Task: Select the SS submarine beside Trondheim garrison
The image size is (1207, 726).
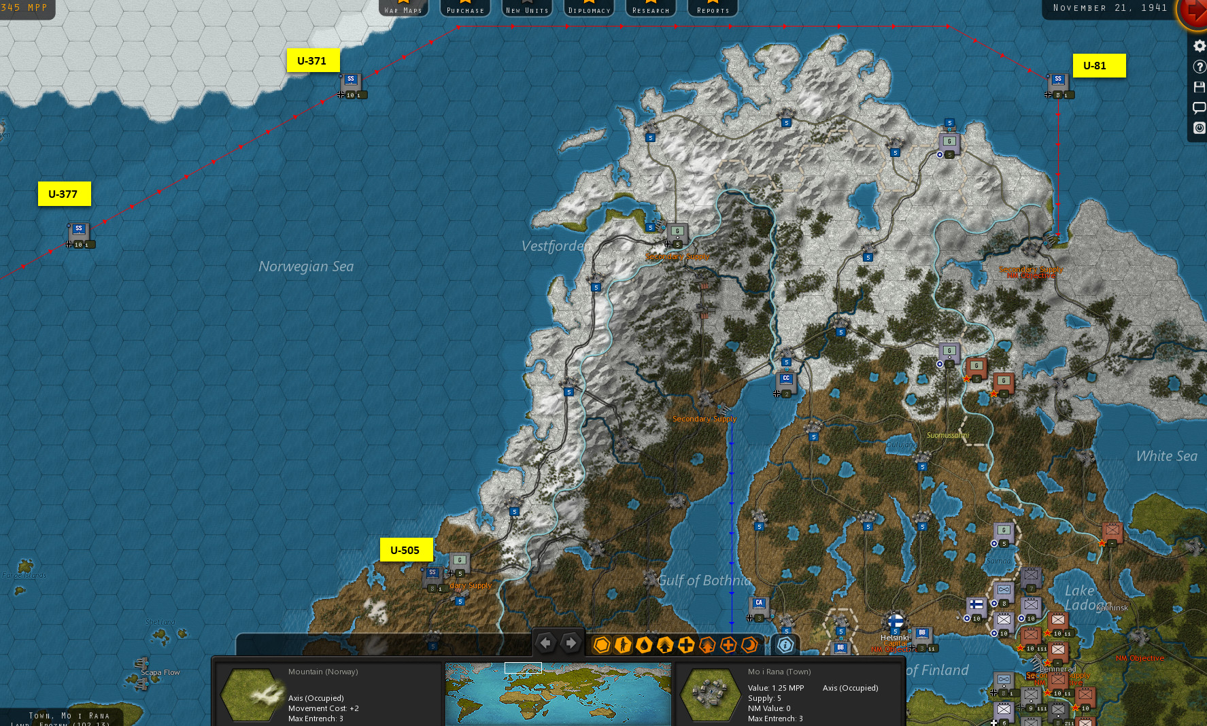Action: tap(432, 578)
